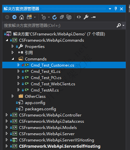The image size is (130, 150).
Task: Open the view switch dropdown arrow
Action: coord(35,17)
